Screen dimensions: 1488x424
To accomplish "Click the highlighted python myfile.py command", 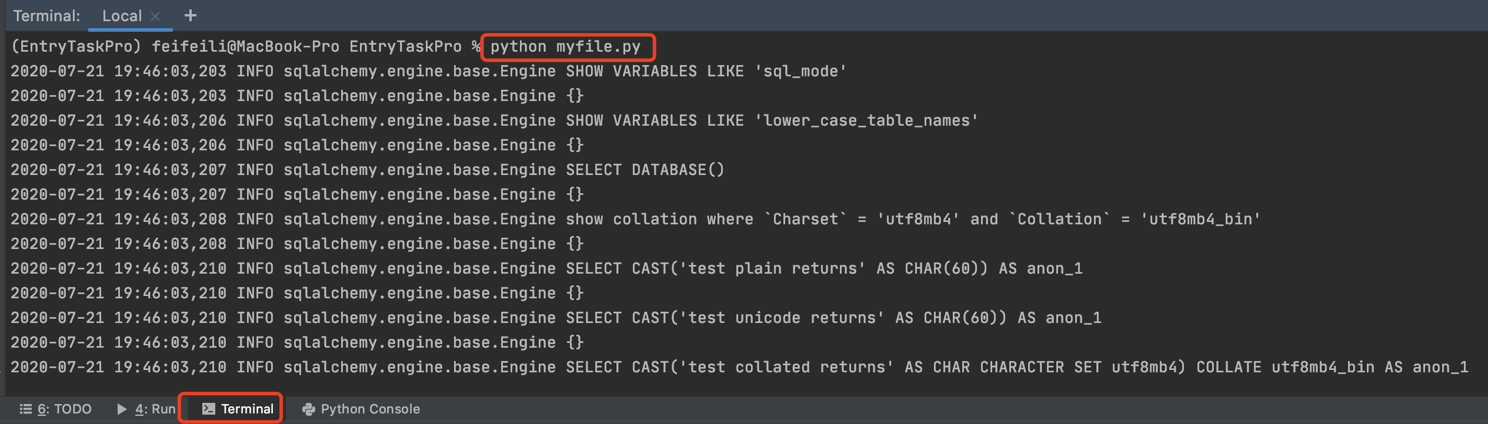I will [x=566, y=46].
